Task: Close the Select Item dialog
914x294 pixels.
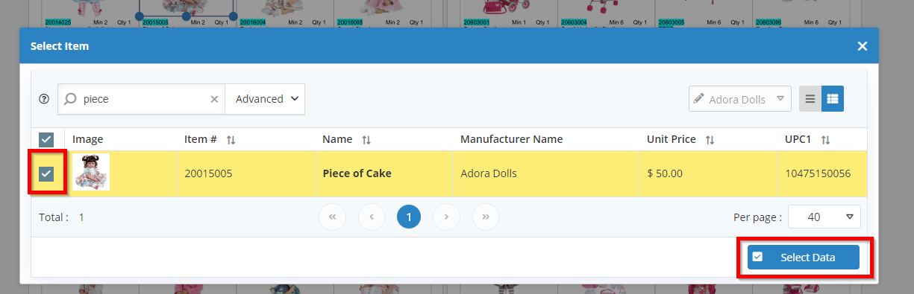Action: (863, 46)
